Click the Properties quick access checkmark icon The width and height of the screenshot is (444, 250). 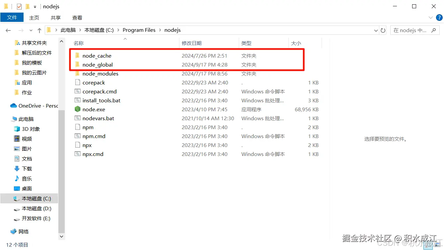(x=19, y=6)
